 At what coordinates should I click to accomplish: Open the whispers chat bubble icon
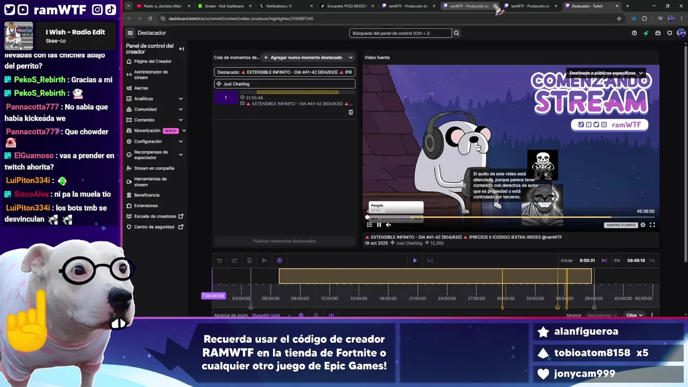click(670, 33)
